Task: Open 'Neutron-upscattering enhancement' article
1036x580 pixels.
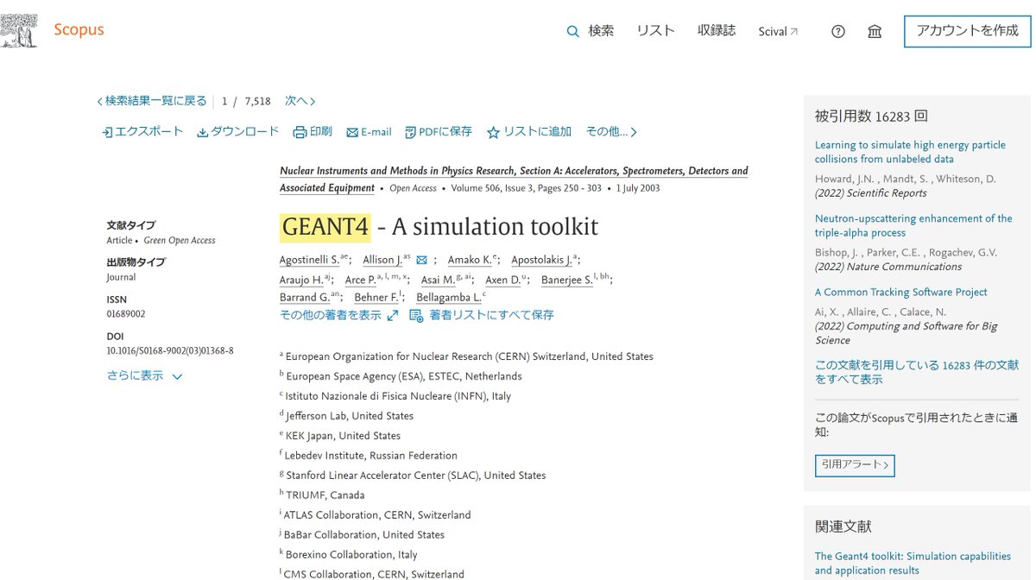Action: click(x=913, y=226)
